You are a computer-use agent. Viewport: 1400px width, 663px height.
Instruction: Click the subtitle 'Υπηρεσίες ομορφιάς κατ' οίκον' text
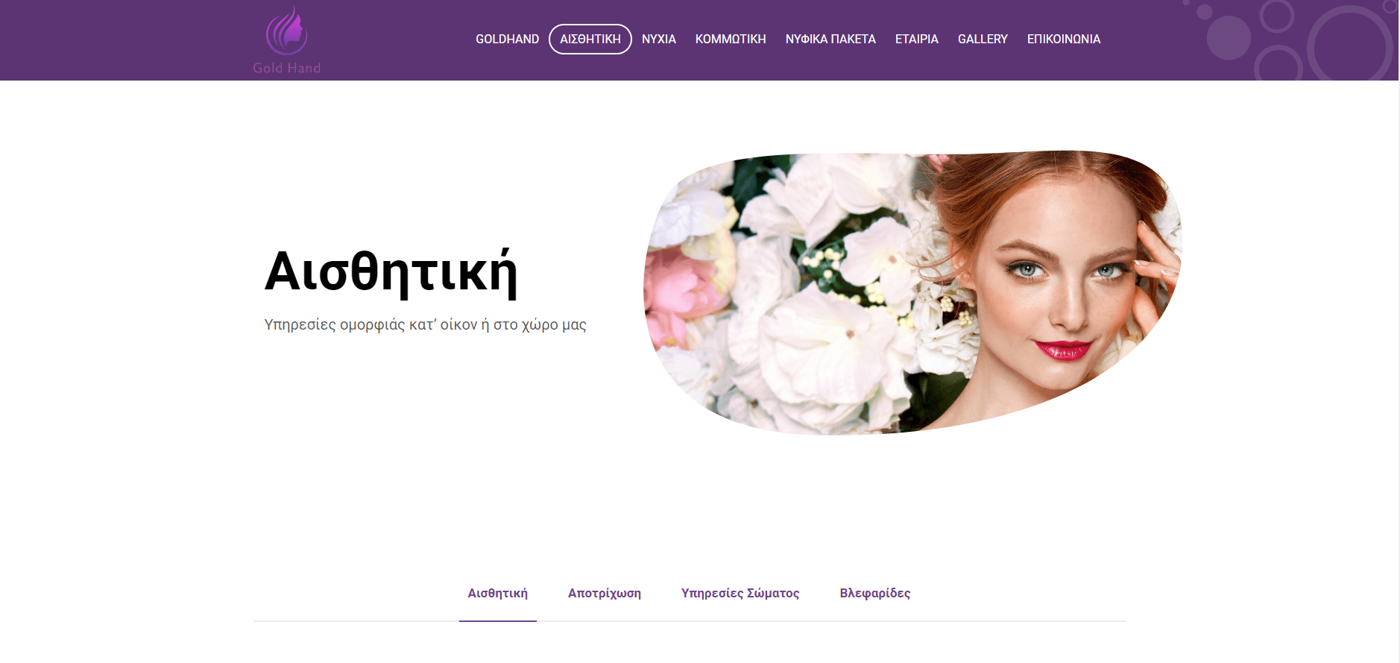click(x=425, y=325)
